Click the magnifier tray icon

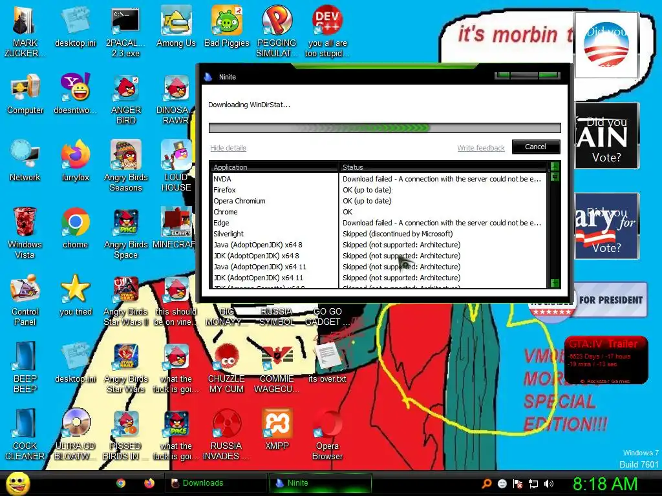coord(487,484)
